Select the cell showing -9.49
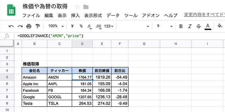The image size is (225, 112). (120, 103)
